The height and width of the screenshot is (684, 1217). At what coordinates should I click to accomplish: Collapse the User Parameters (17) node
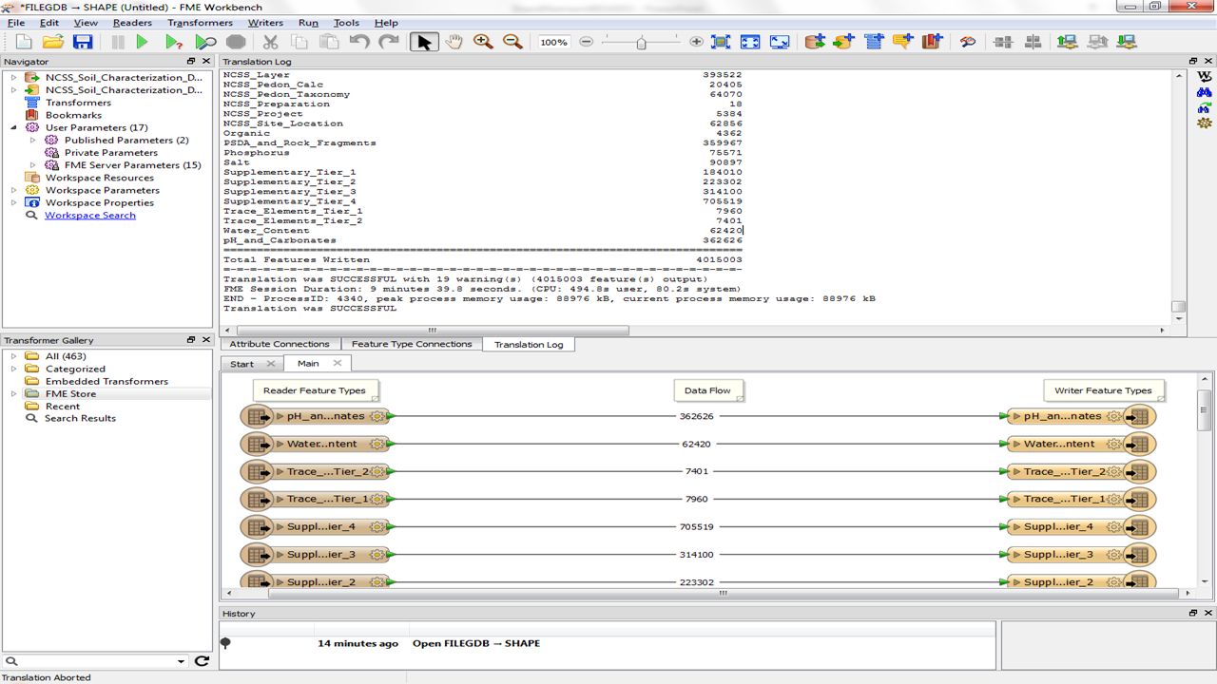[13, 127]
